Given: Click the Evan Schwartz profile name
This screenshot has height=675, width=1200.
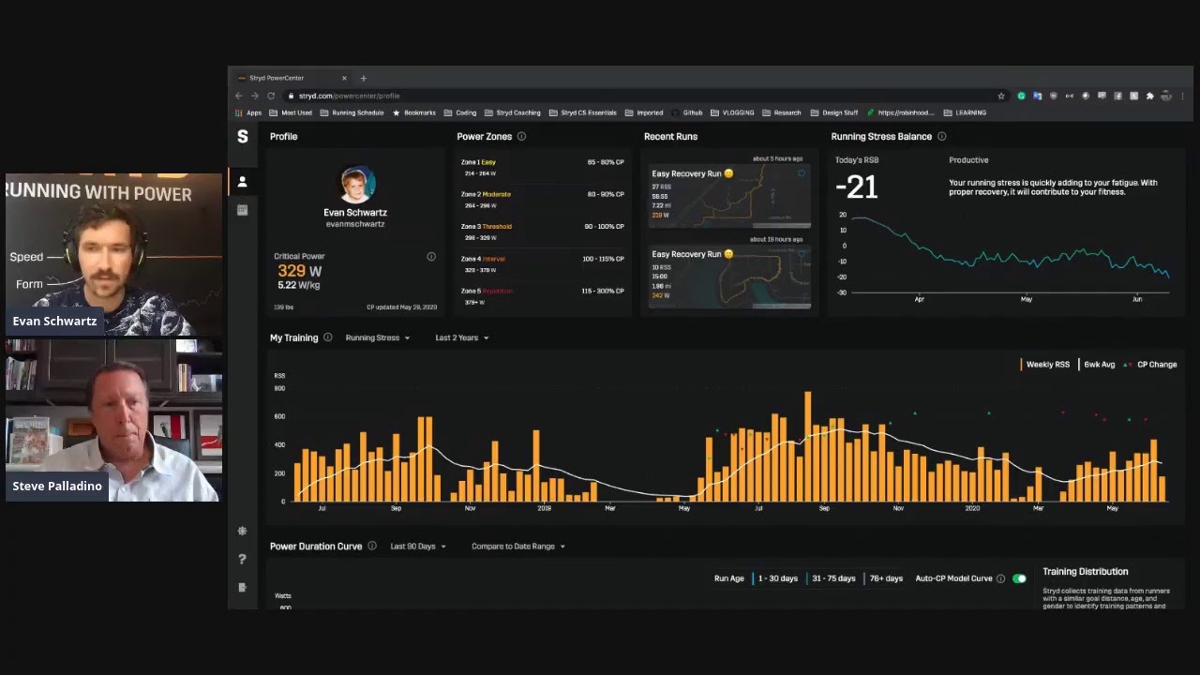Looking at the screenshot, I should point(355,213).
